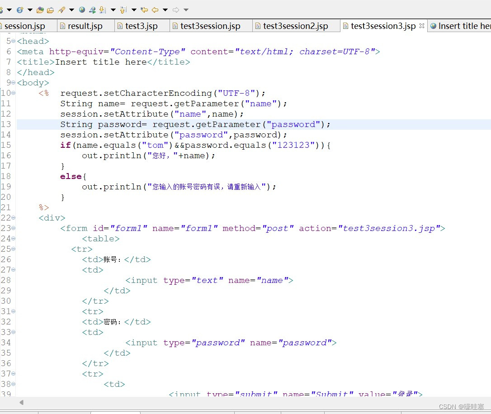The height and width of the screenshot is (414, 491).
Task: Click type="password" attribute on line 34
Action: point(204,343)
